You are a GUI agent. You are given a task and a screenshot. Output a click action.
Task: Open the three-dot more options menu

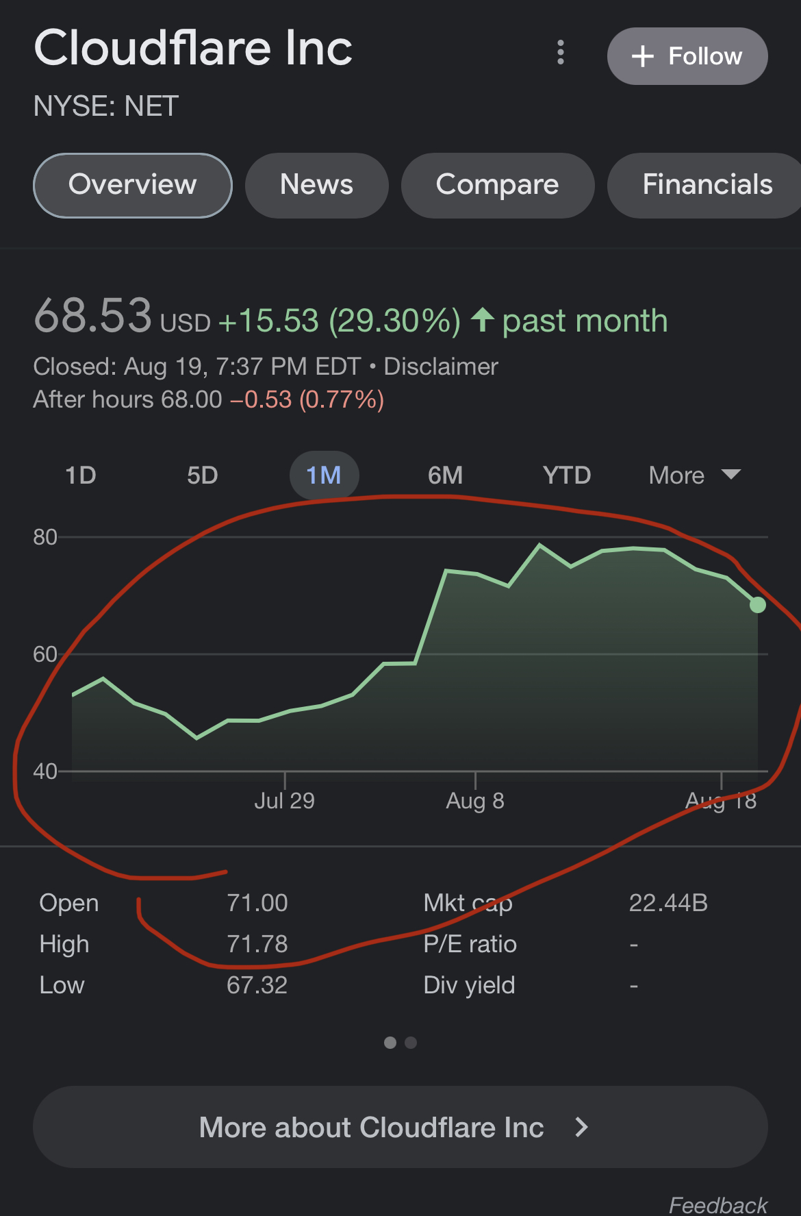(x=561, y=53)
